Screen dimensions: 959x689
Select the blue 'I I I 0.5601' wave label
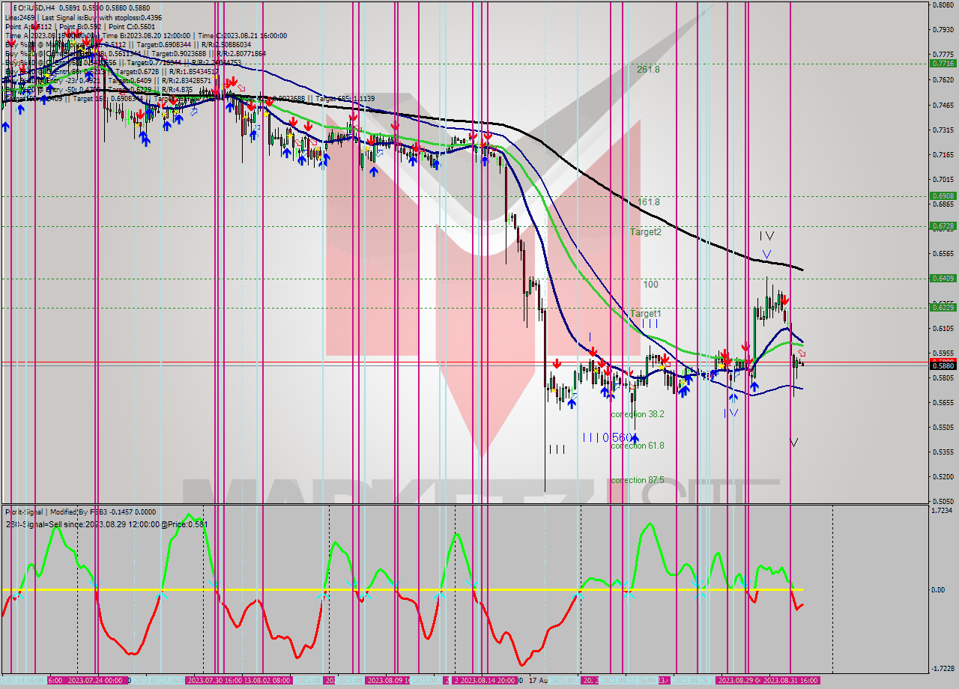coord(608,437)
